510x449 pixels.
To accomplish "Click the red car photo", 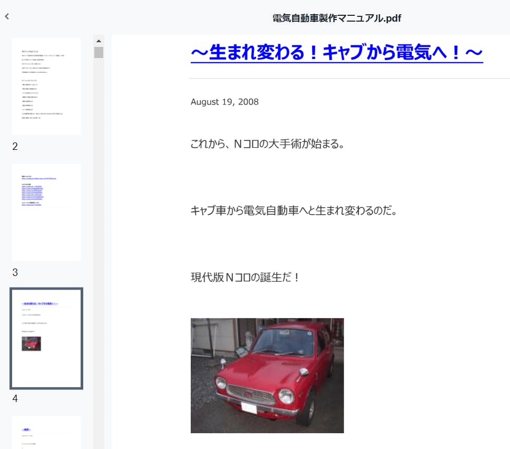I will (x=267, y=375).
